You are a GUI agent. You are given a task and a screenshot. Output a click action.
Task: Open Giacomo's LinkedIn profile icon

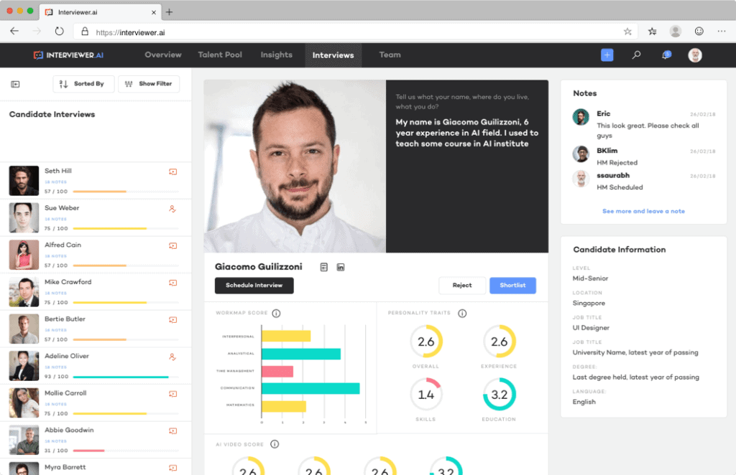(341, 266)
